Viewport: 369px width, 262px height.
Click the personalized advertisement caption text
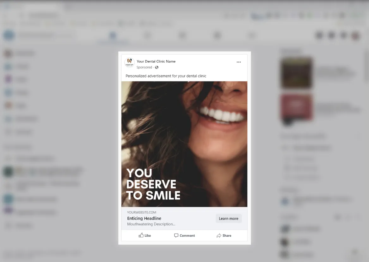pyautogui.click(x=166, y=76)
